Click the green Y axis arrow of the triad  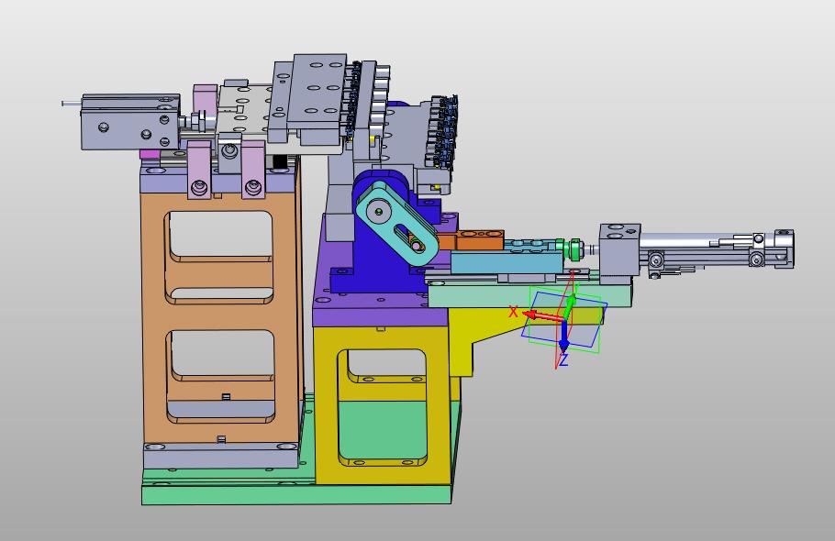click(x=571, y=307)
